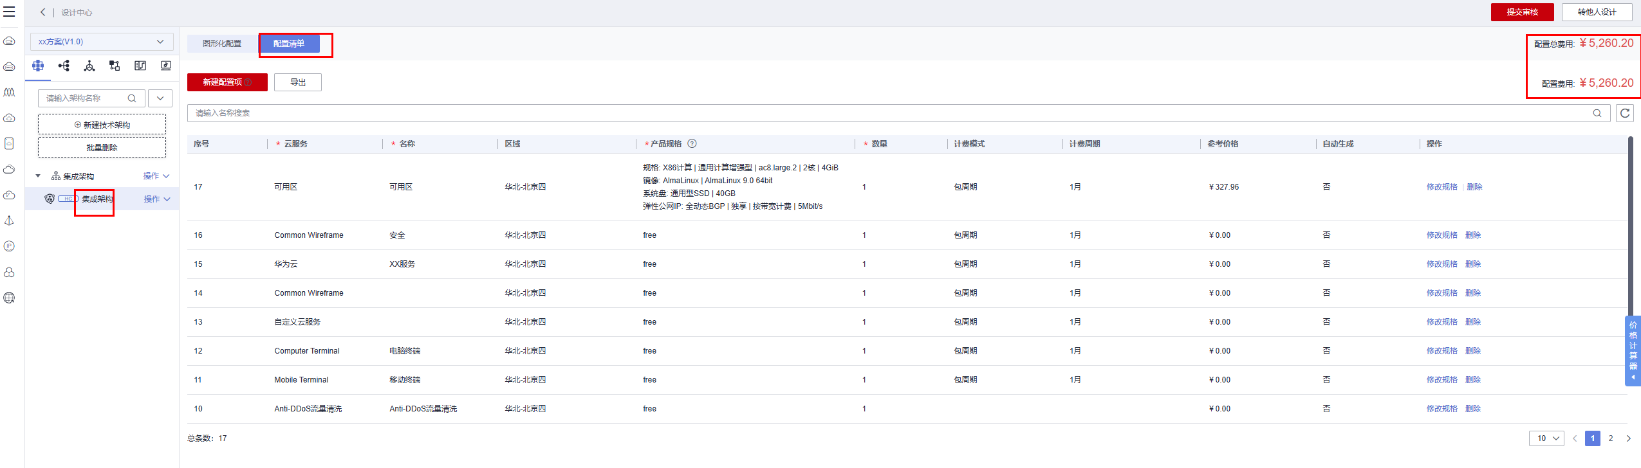This screenshot has height=468, width=1641.
Task: Click 新建配置项 button
Action: click(x=227, y=82)
